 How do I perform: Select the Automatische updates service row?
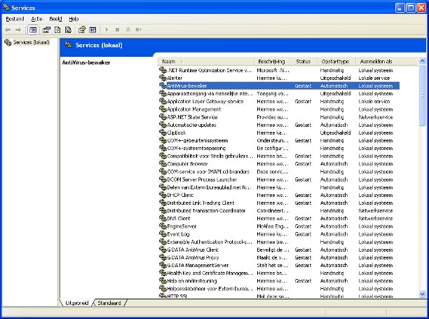coord(189,124)
